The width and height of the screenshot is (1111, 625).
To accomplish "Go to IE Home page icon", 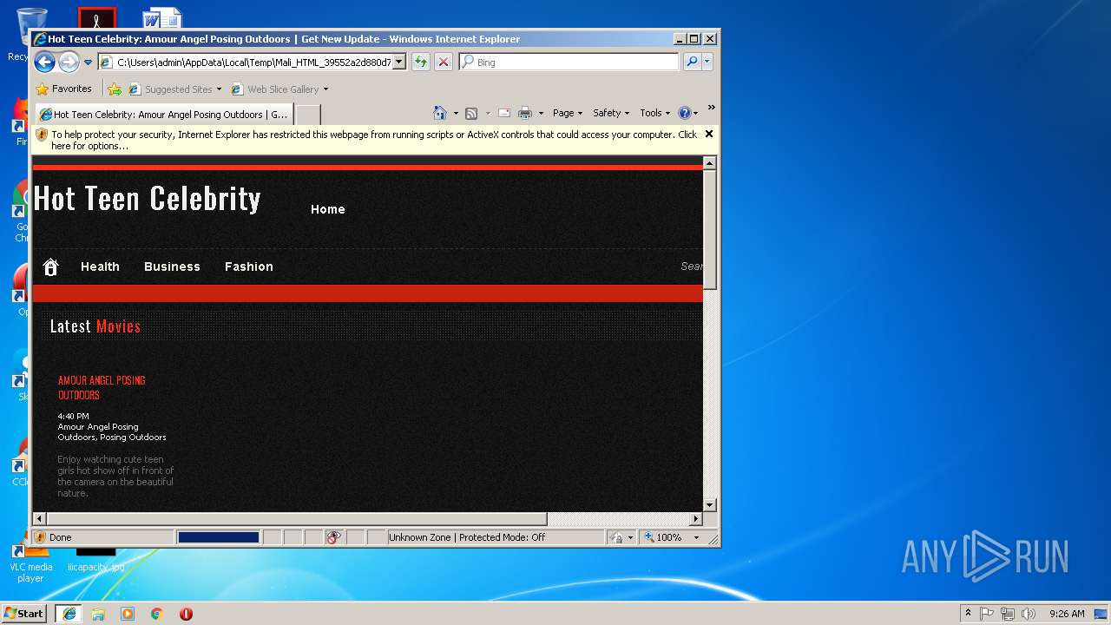I will click(x=439, y=113).
